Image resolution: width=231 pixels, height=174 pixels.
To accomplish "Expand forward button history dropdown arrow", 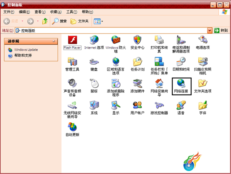I will (38, 21).
